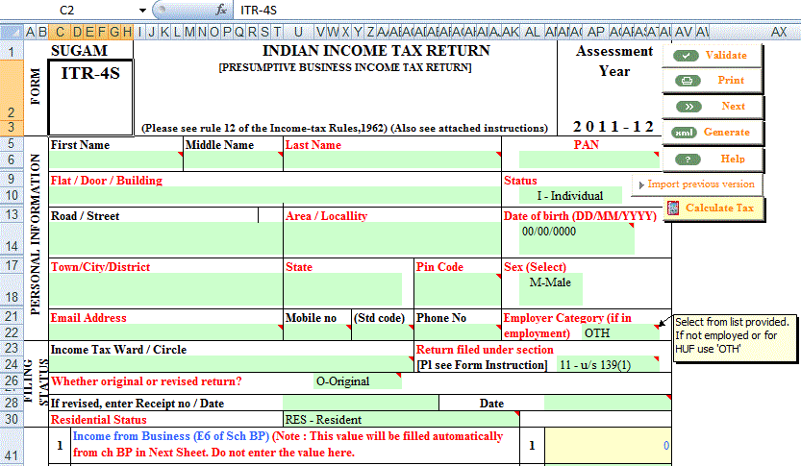Select the State field
Image resolution: width=801 pixels, height=466 pixels.
342,289
